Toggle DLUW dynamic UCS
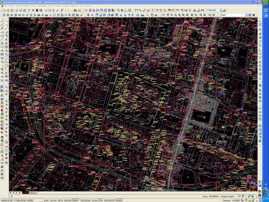This screenshot has height=202, width=269. click(x=94, y=200)
